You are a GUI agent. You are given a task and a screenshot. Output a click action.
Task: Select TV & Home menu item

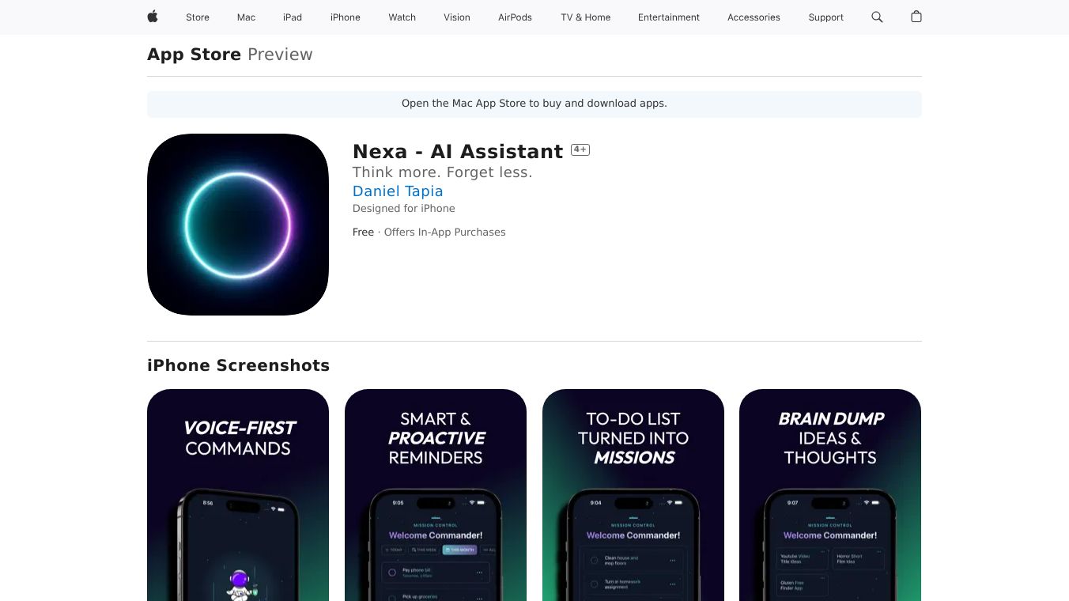click(586, 17)
